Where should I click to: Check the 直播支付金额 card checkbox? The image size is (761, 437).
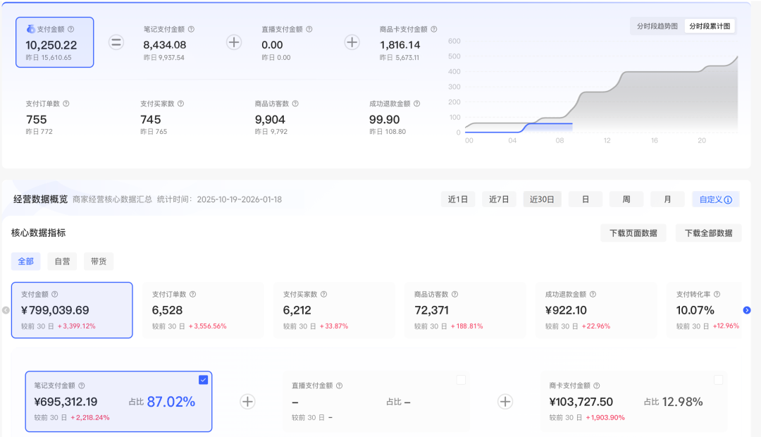click(461, 380)
